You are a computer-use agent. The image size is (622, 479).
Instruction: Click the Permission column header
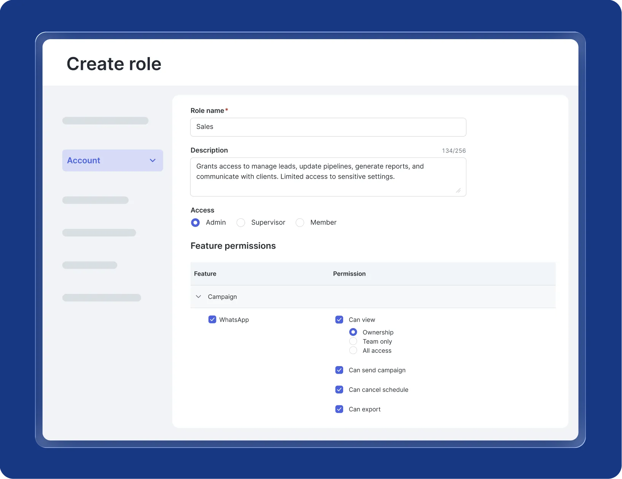click(x=349, y=274)
